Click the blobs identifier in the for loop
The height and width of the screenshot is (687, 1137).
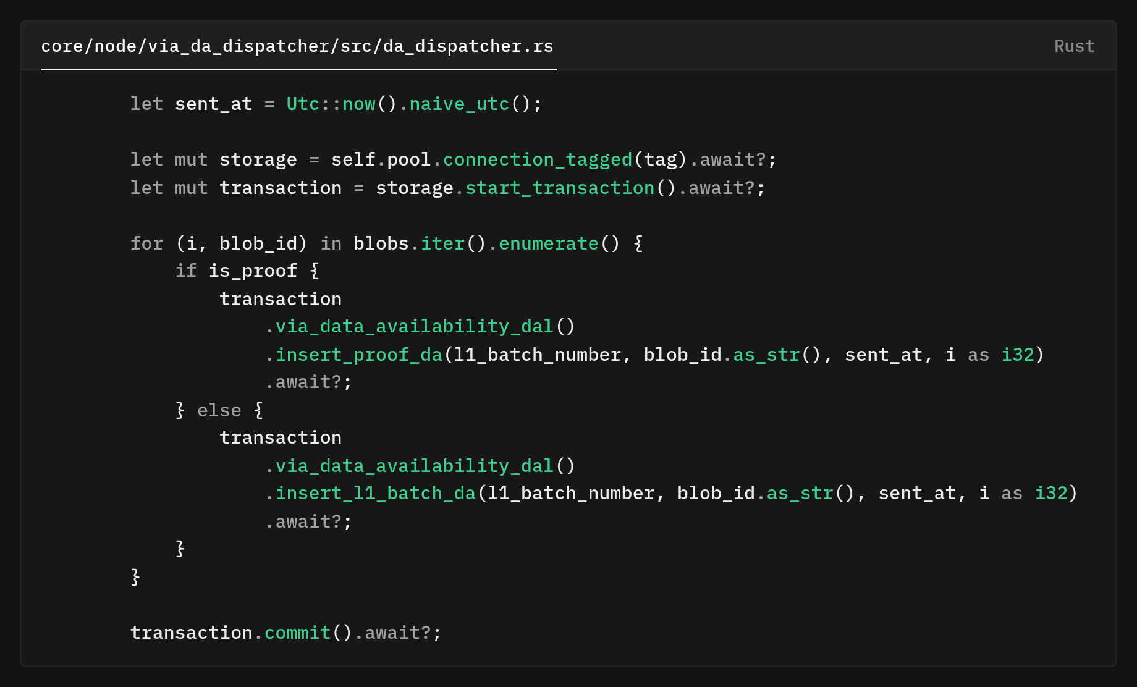(381, 243)
